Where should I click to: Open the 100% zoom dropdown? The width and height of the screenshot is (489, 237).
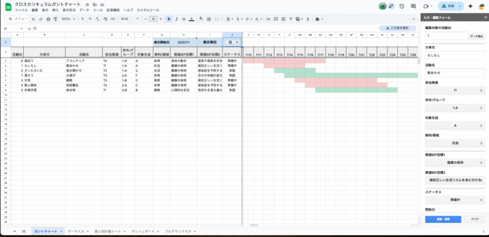tap(68, 19)
